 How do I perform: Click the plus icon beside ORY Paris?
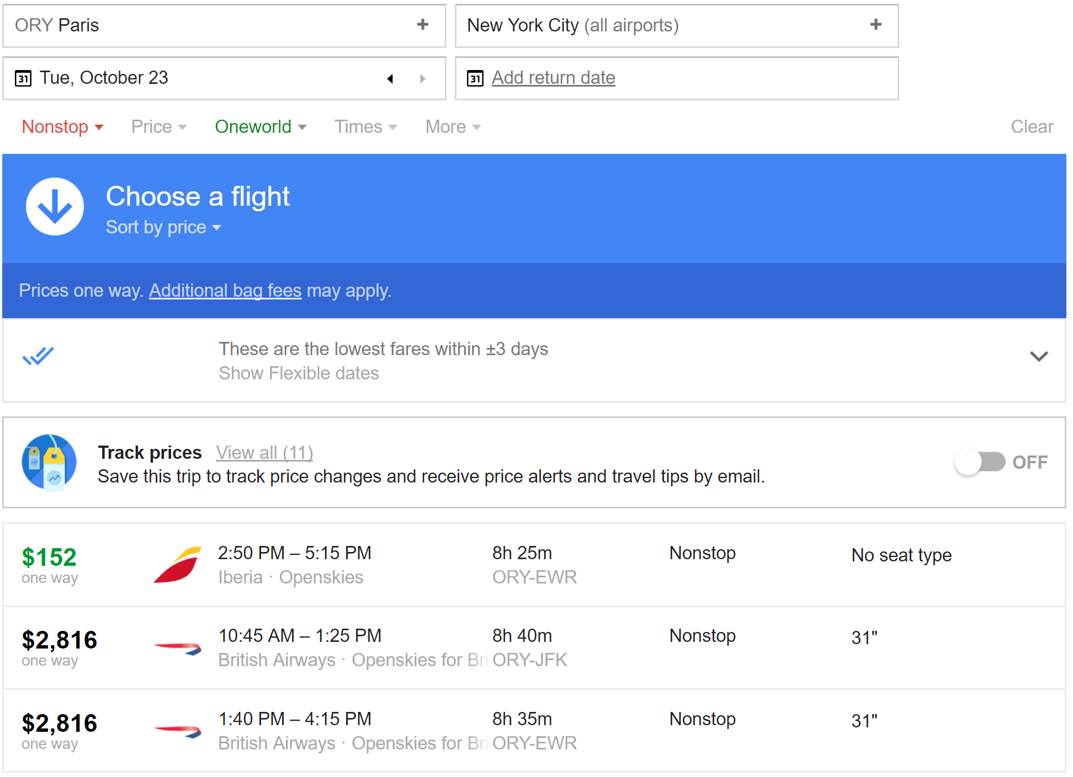pyautogui.click(x=423, y=25)
